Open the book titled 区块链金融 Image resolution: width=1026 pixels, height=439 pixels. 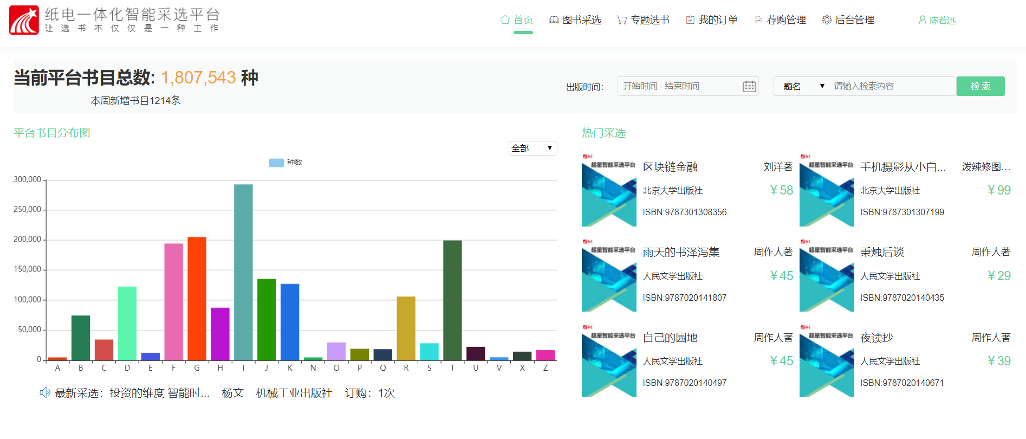click(x=670, y=167)
